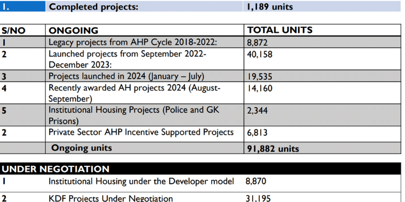Click the 'Ongoing units' total label
The height and width of the screenshot is (202, 405).
pos(82,148)
